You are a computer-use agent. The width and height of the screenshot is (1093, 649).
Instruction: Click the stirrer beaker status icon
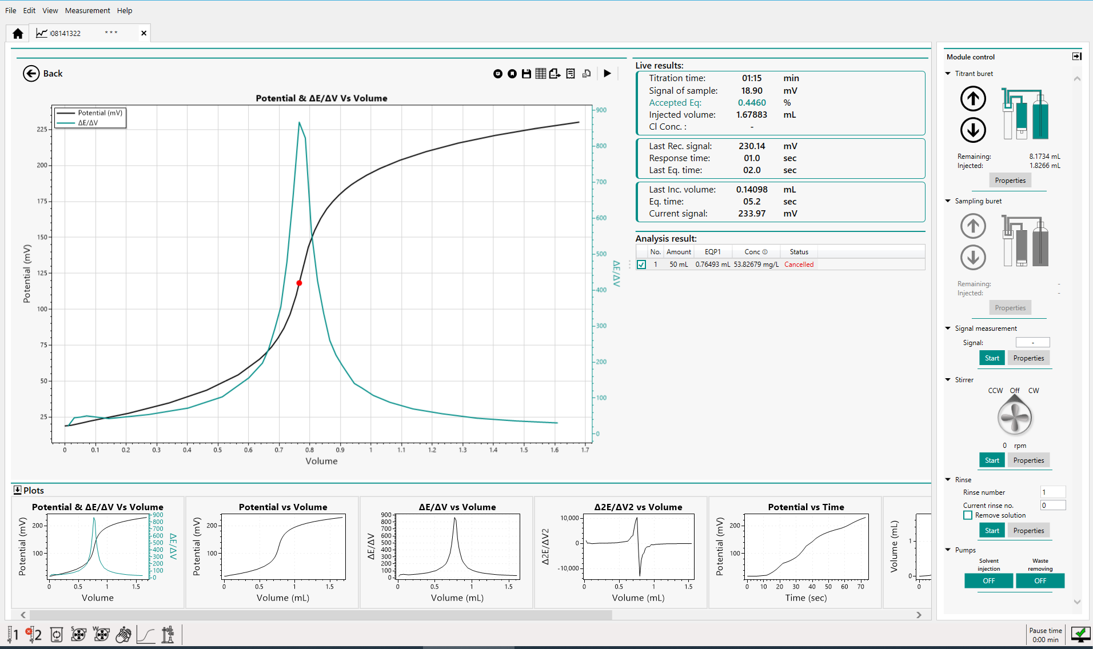57,635
